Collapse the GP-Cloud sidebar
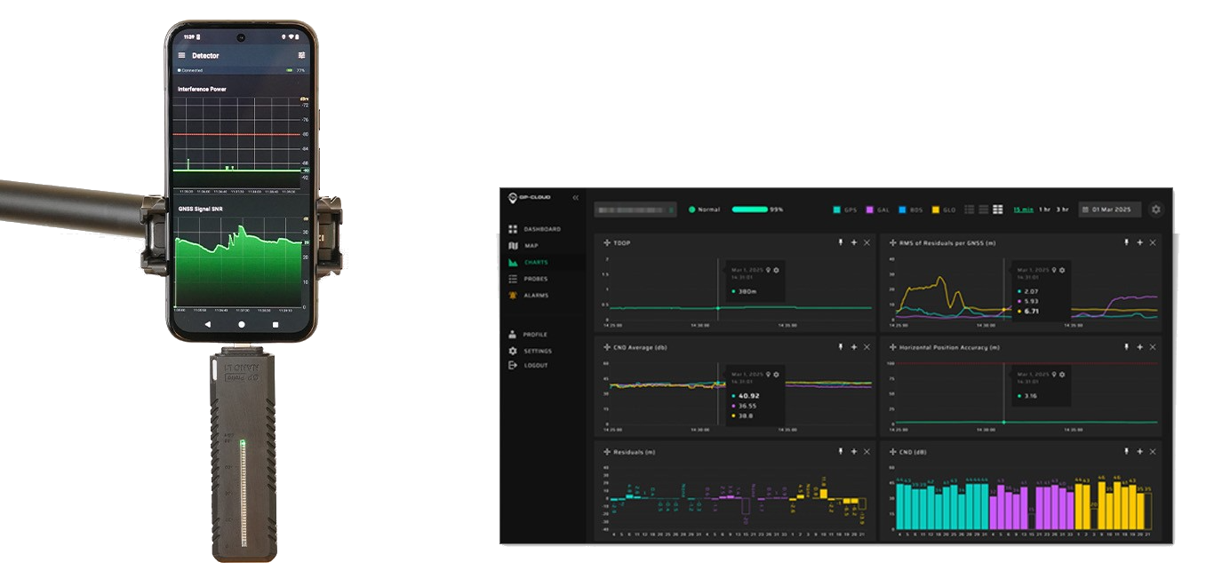 [x=575, y=197]
